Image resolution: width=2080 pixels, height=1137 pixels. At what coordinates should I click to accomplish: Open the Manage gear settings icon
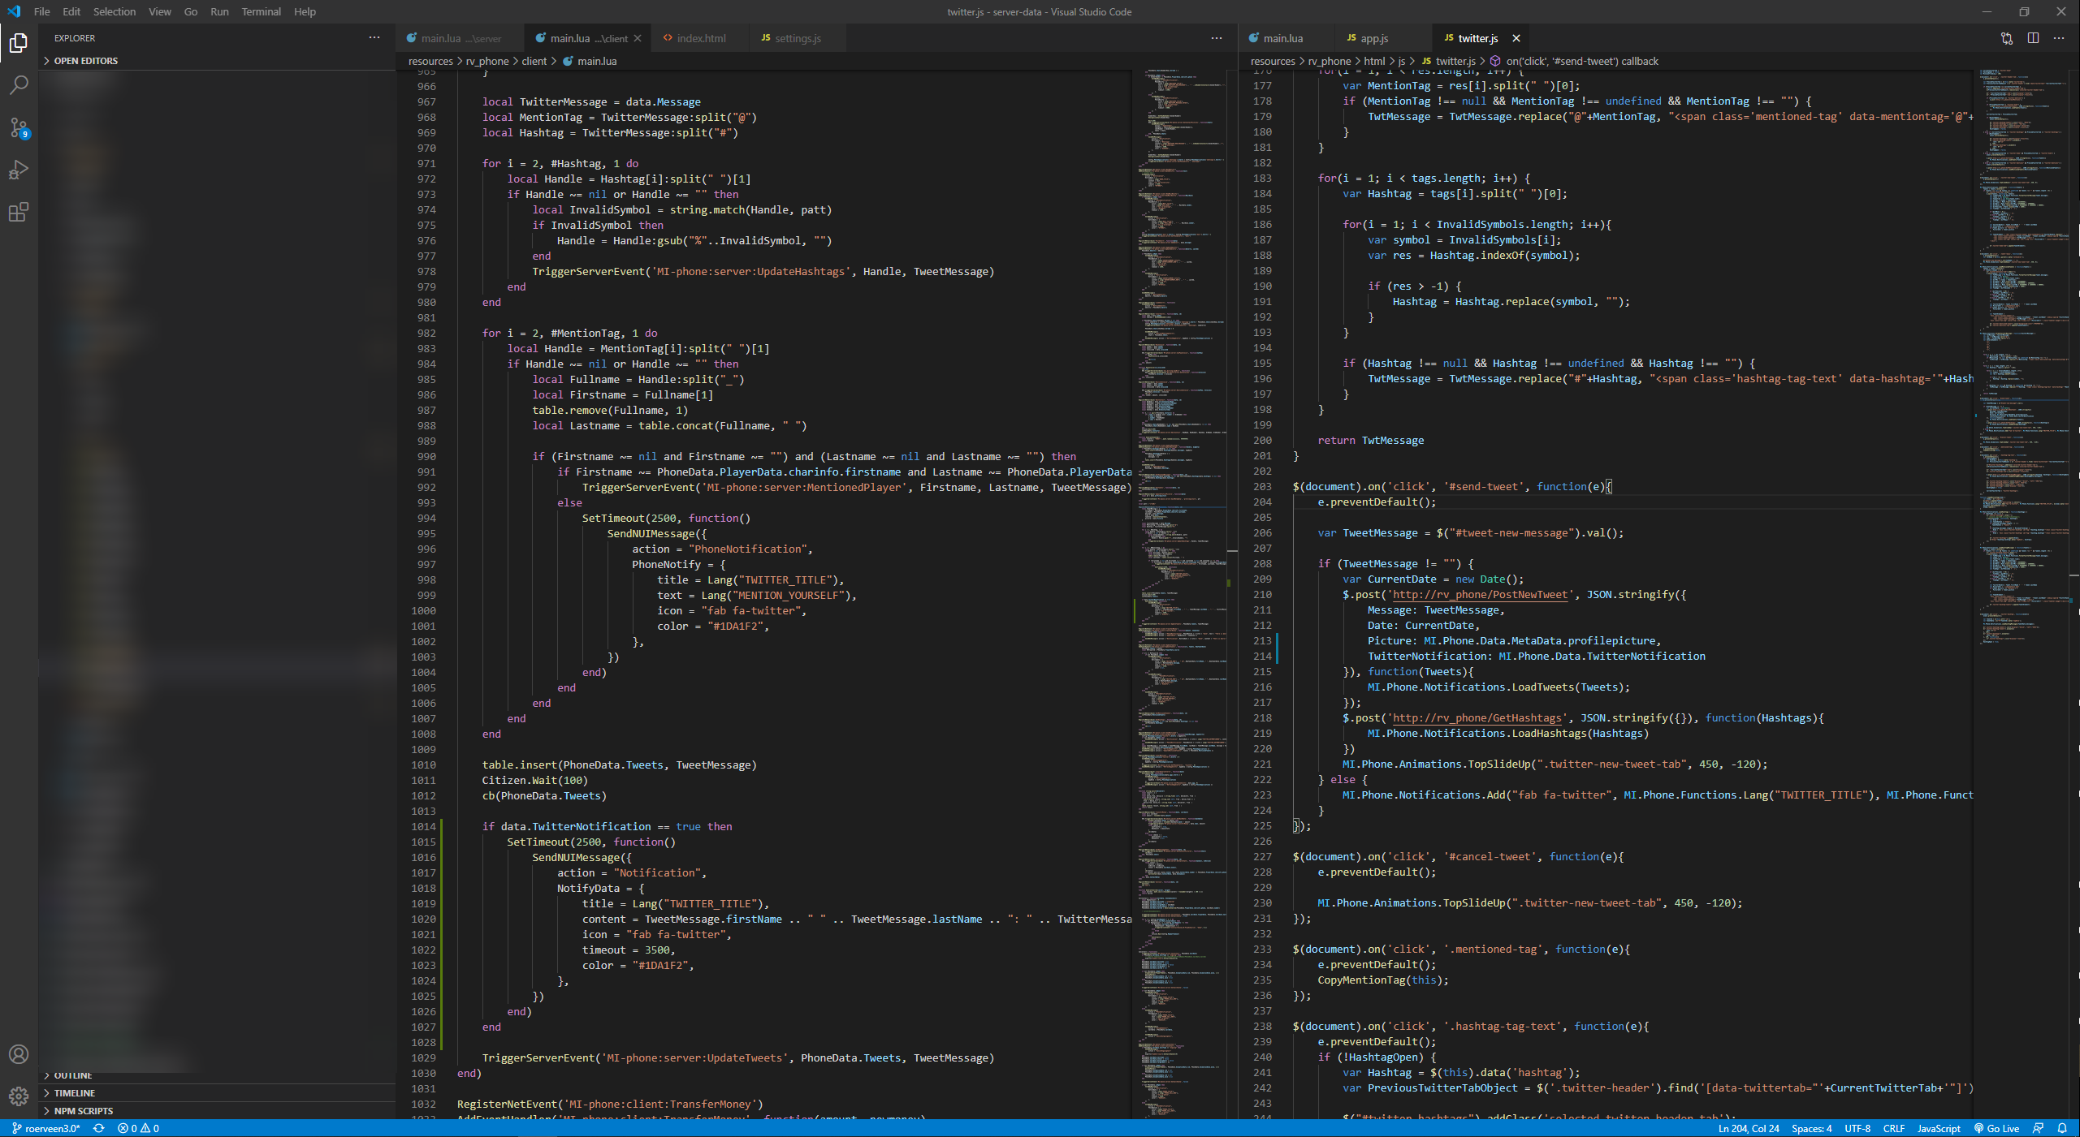19,1096
